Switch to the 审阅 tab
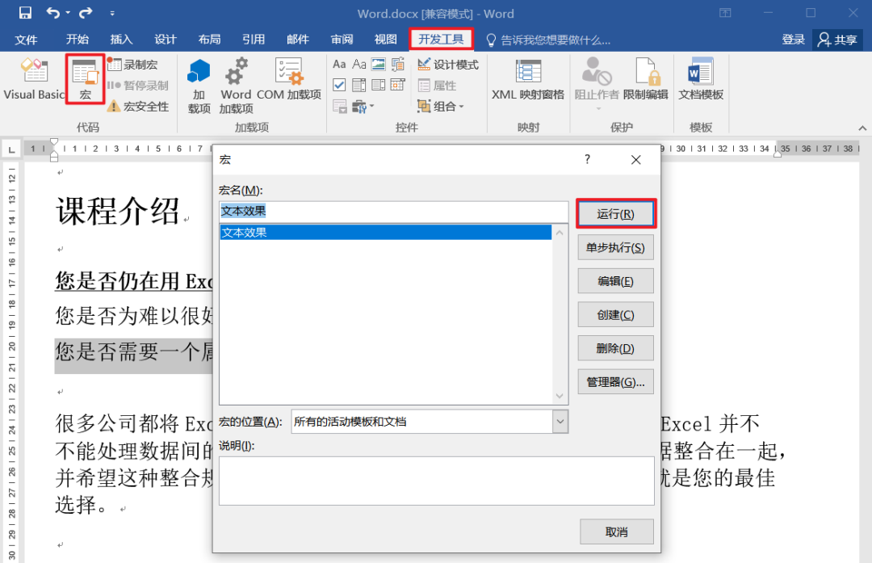 pyautogui.click(x=342, y=40)
